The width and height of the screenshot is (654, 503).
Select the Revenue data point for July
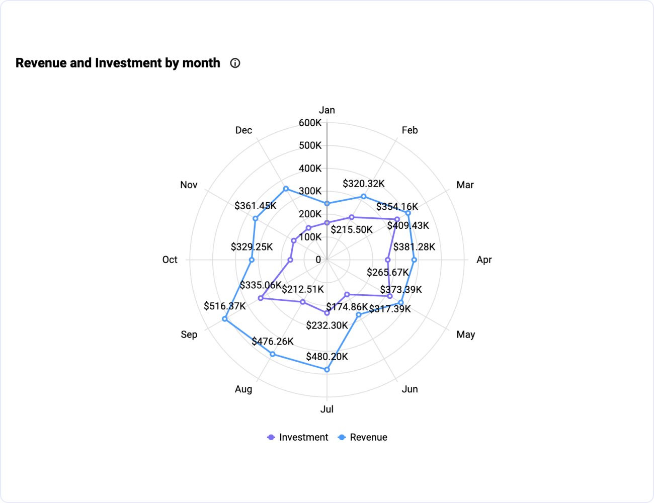pyautogui.click(x=327, y=370)
